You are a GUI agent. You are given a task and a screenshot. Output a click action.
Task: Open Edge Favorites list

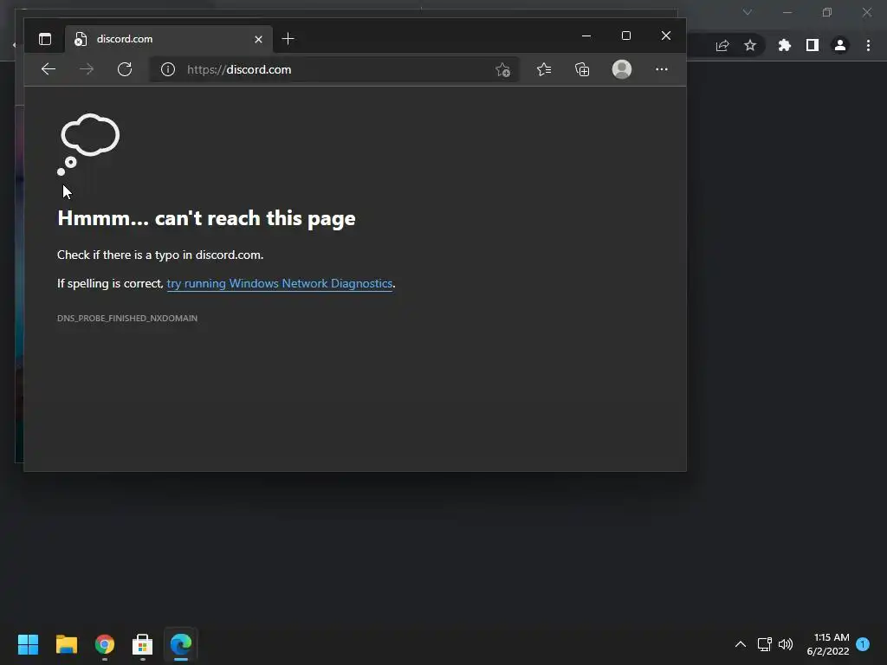(544, 69)
